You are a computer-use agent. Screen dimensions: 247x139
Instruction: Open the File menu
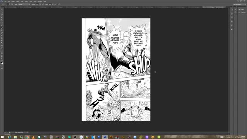point(5,2)
